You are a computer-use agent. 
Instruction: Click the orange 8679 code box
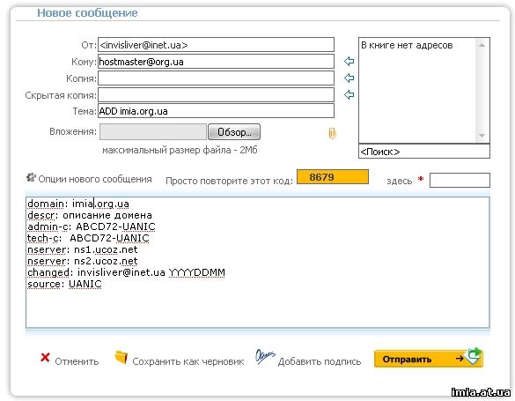tap(333, 177)
